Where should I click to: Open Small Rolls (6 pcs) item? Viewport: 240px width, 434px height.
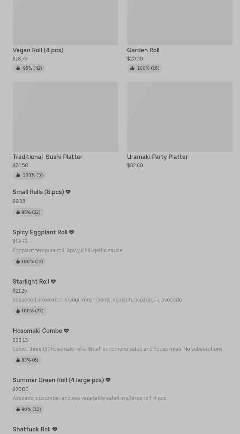tap(38, 192)
